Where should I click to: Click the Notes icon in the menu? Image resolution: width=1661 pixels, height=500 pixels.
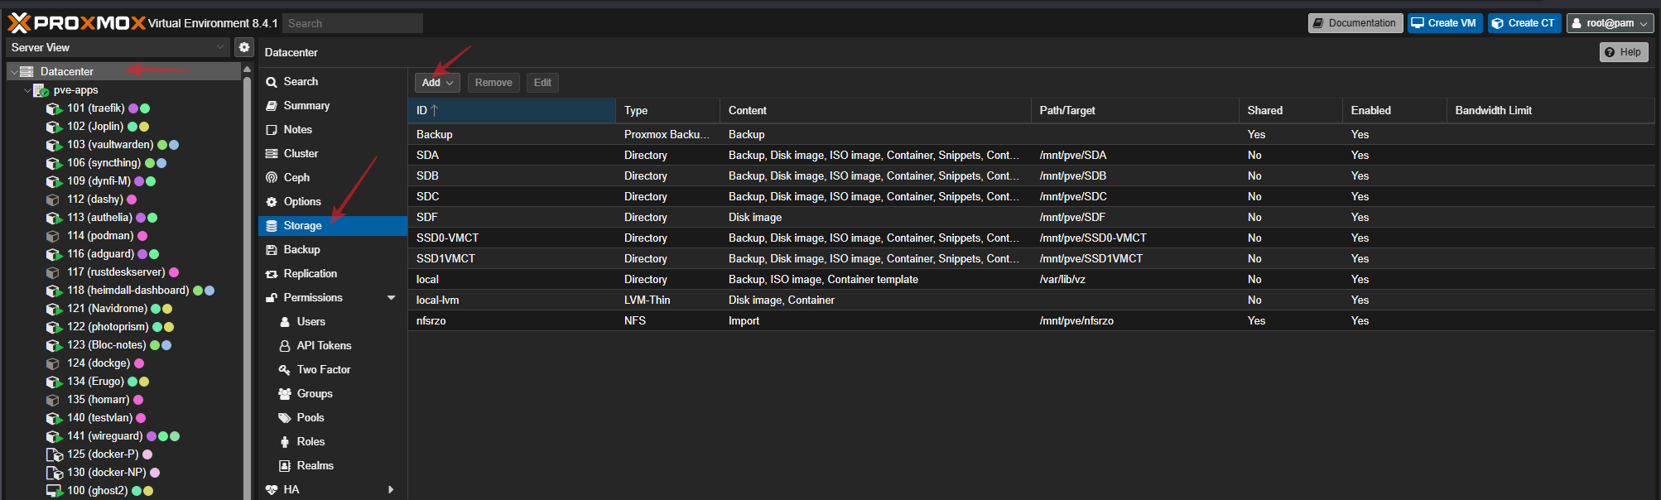(272, 130)
